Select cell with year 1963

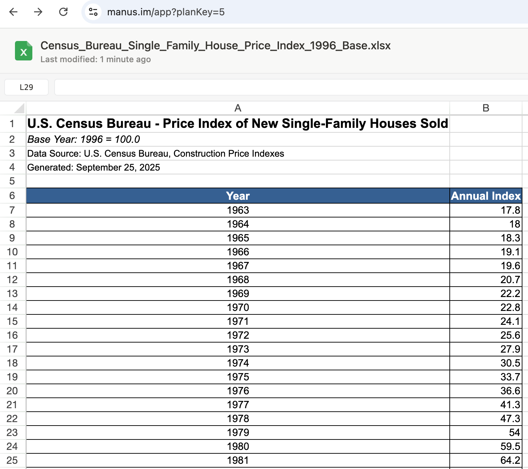pos(238,210)
